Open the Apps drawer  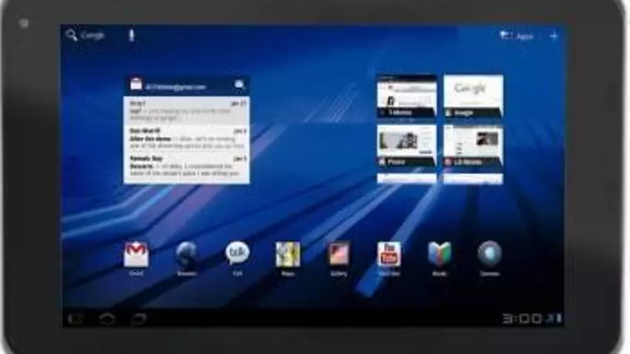(x=517, y=36)
